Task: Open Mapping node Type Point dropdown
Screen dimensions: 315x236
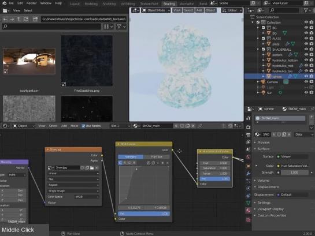Action: tap(17, 175)
